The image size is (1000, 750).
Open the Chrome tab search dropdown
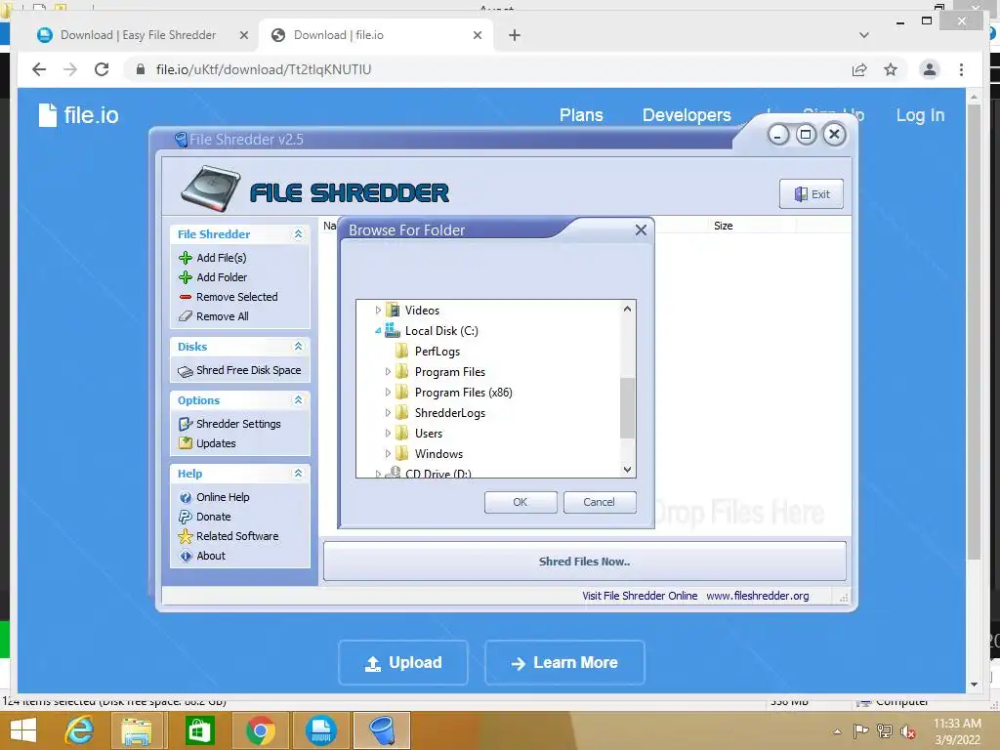coord(863,35)
